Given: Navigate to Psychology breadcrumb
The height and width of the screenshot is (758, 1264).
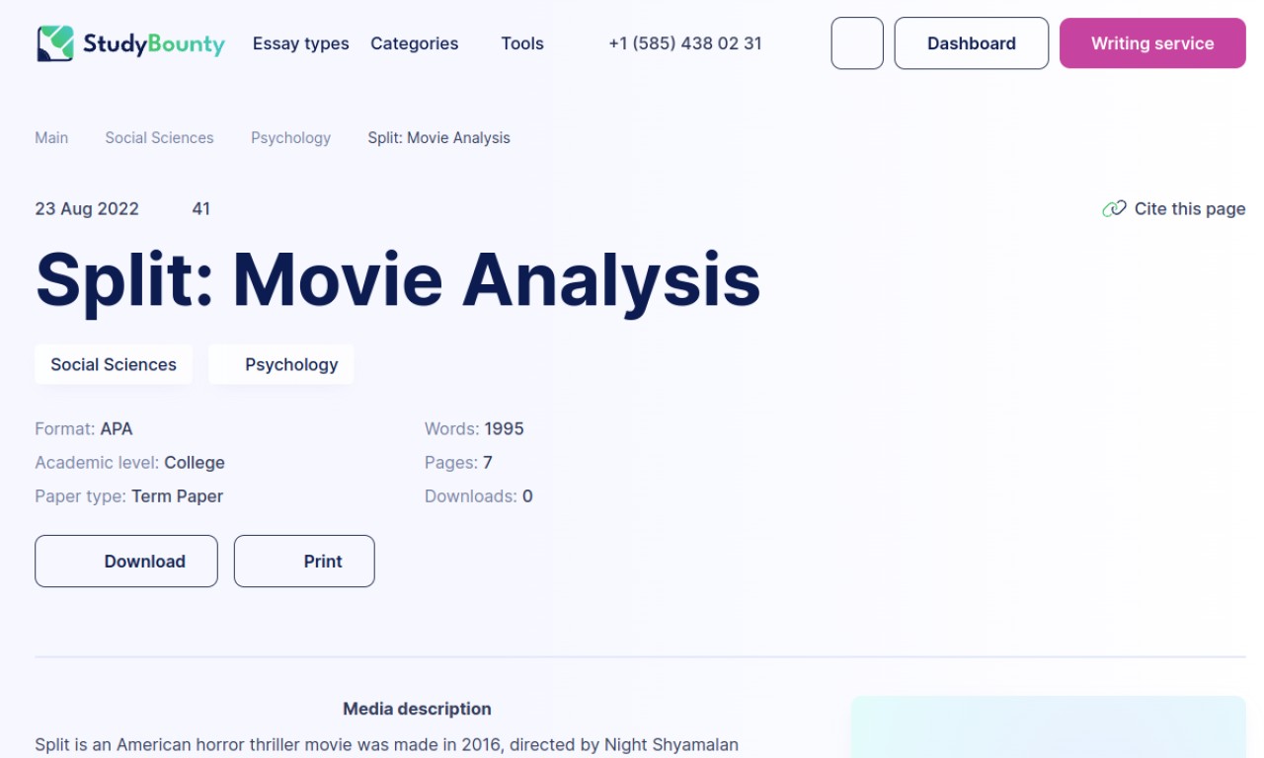Looking at the screenshot, I should [x=290, y=138].
